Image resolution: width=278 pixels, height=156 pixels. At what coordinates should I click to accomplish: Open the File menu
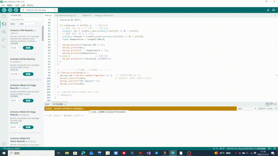(x=3, y=5)
